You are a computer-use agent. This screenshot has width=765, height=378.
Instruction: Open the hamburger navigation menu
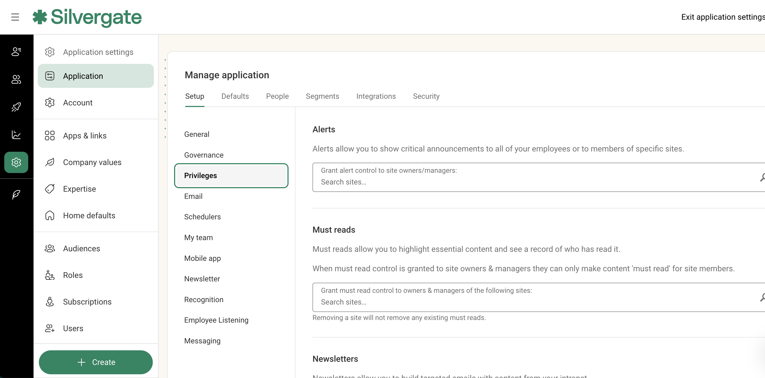15,17
